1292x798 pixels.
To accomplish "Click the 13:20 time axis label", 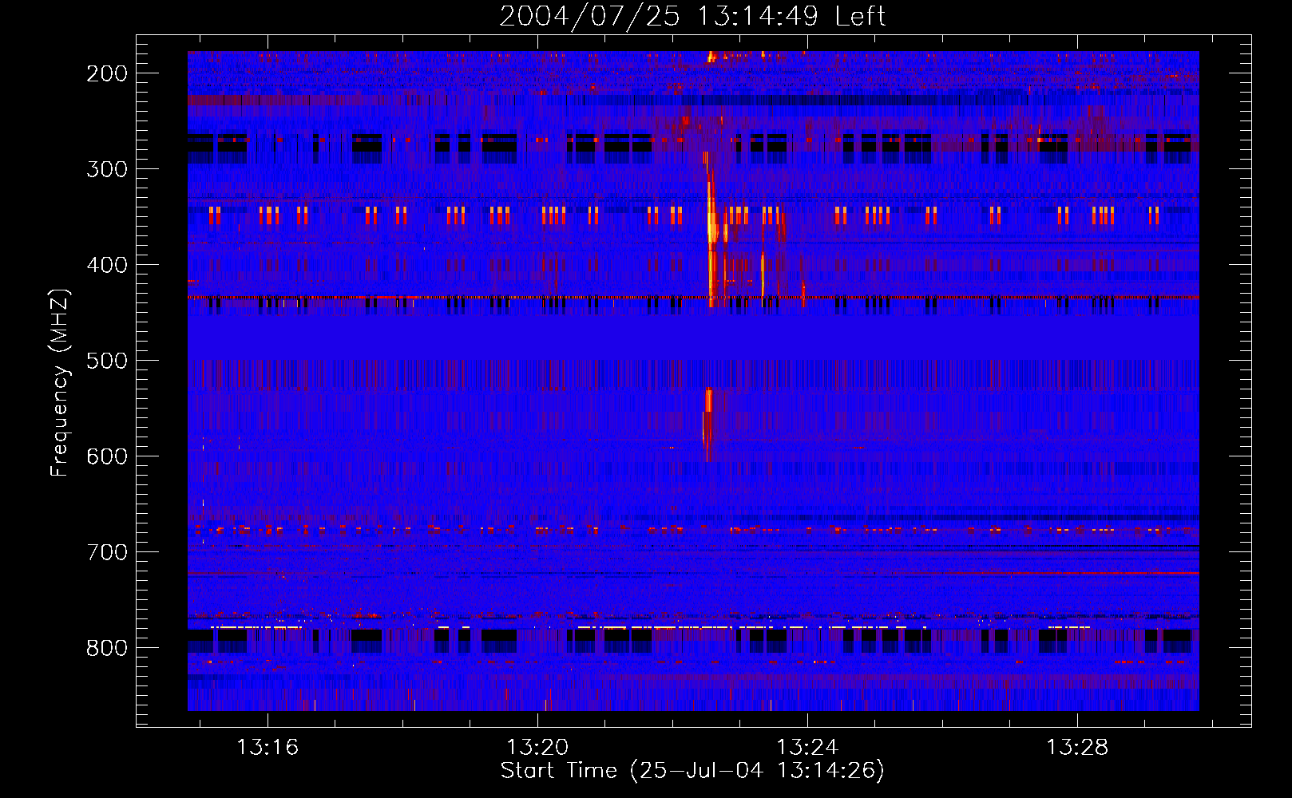I will tap(537, 747).
